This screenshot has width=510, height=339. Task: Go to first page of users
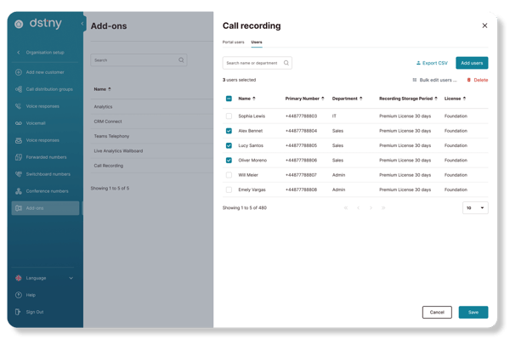(x=346, y=207)
